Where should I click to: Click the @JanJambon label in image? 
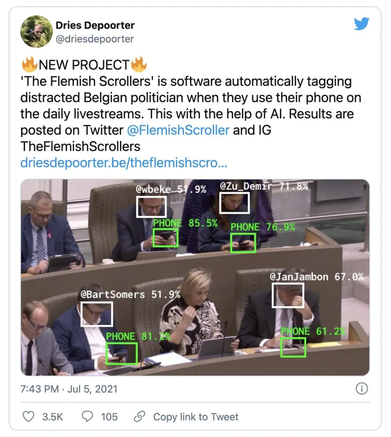point(299,277)
